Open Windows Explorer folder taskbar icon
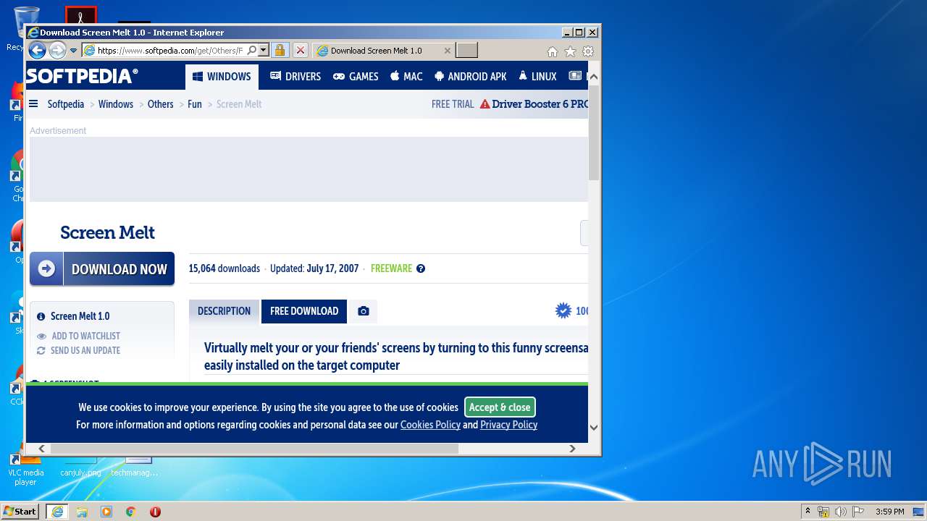This screenshot has height=521, width=927. coord(82,512)
